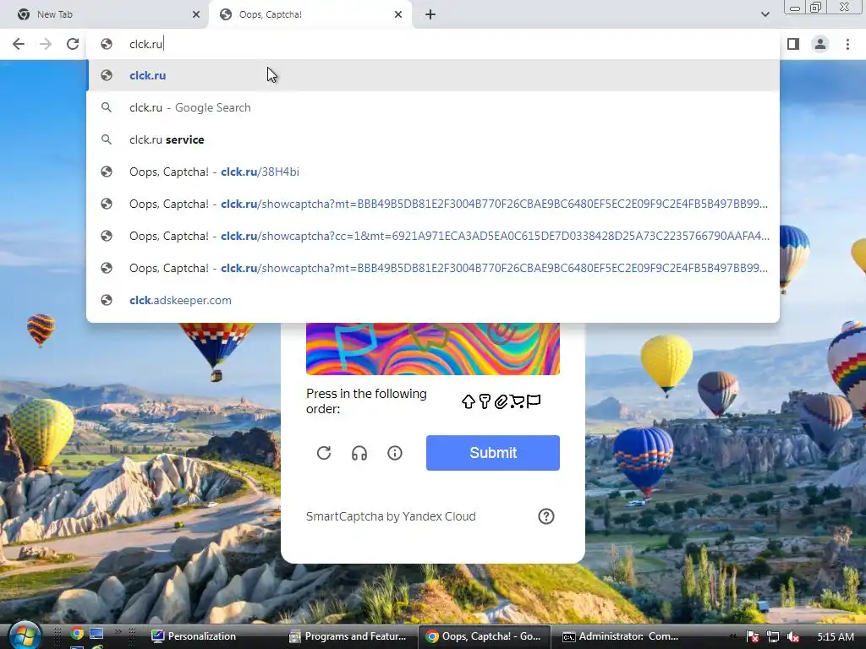The width and height of the screenshot is (866, 649).
Task: Open Chrome's three-dot menu
Action: coord(847,44)
